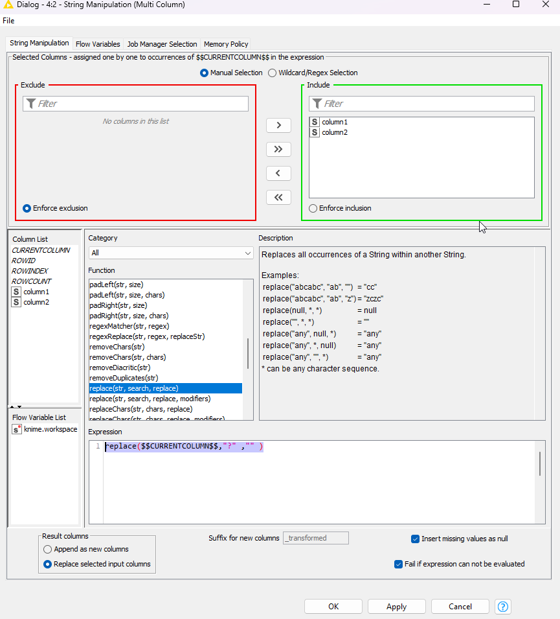Select padLeft(str, size, chars) function

coord(127,295)
